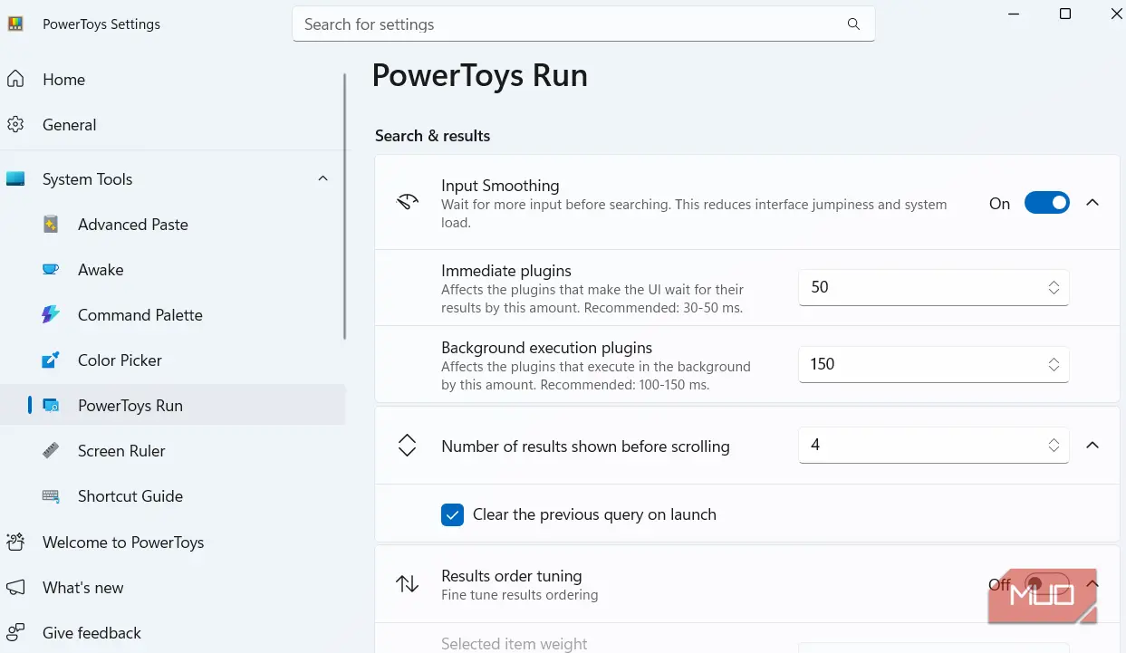
Task: Click the Give feedback icon
Action: pos(15,633)
